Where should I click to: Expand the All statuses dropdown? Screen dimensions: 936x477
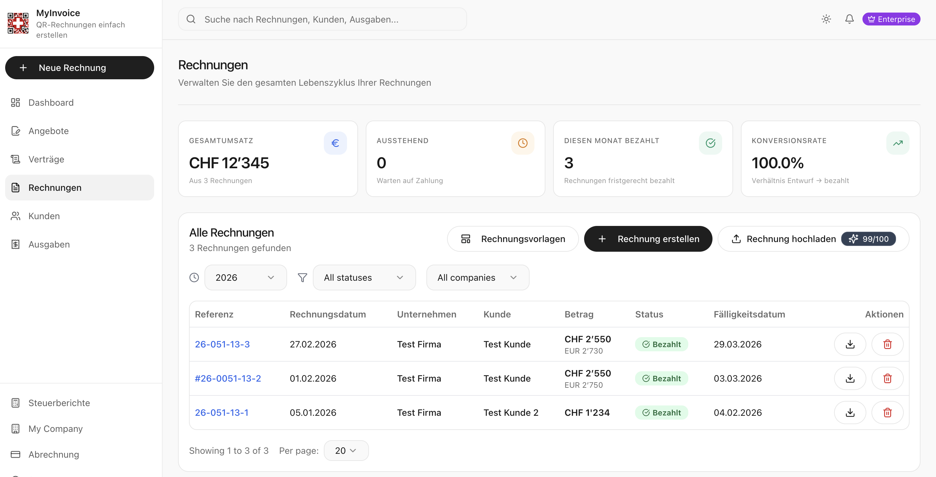click(x=364, y=277)
